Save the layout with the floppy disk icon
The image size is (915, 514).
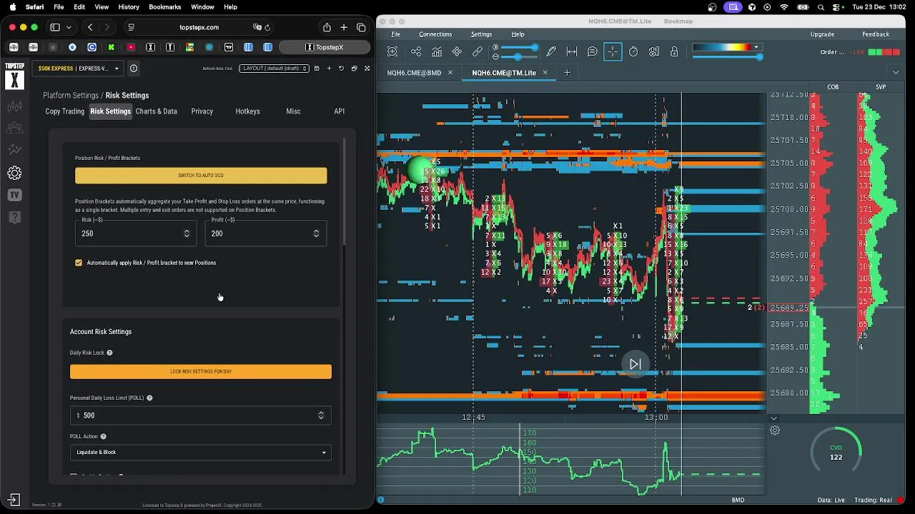point(317,69)
